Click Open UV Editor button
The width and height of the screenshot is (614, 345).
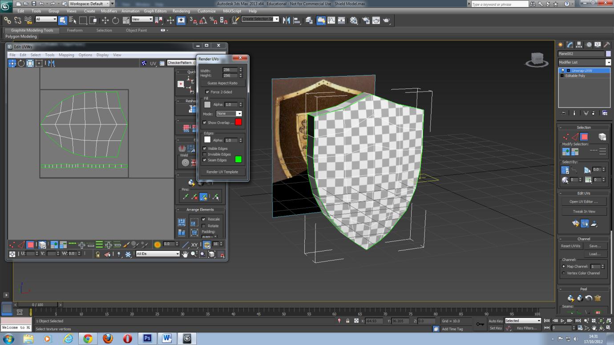[584, 201]
